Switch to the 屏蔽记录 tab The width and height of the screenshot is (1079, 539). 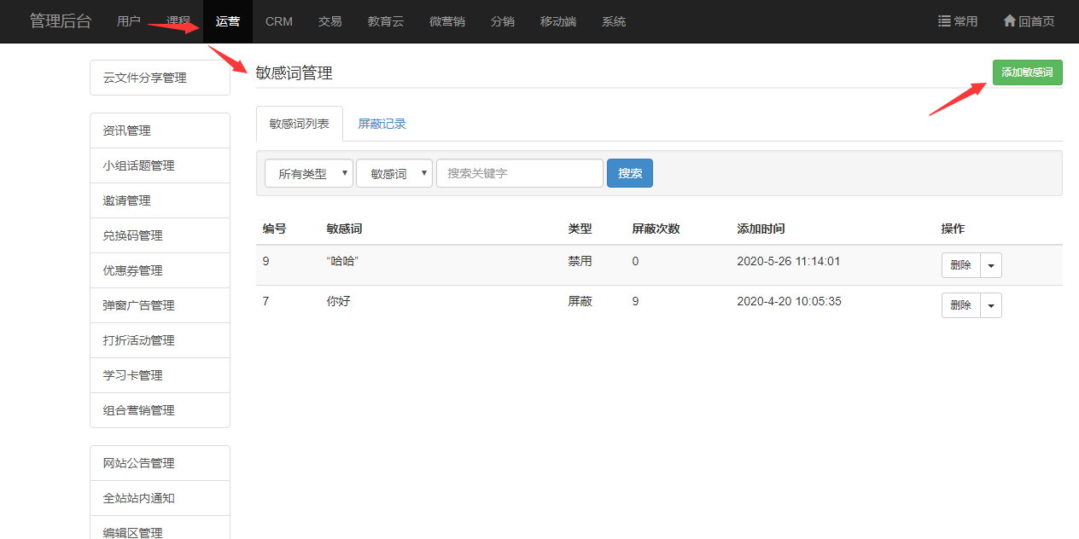point(382,124)
